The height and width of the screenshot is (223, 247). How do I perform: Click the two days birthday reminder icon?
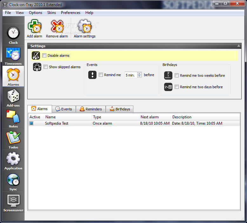click(x=168, y=87)
